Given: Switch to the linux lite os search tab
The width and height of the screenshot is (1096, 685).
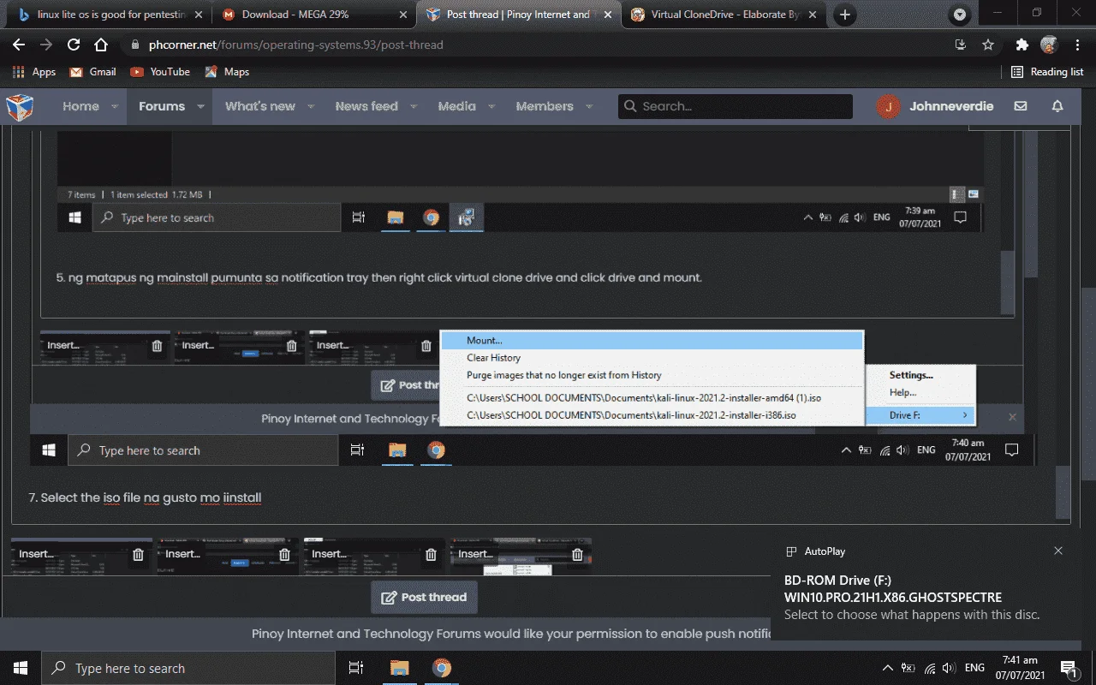Looking at the screenshot, I should point(108,15).
